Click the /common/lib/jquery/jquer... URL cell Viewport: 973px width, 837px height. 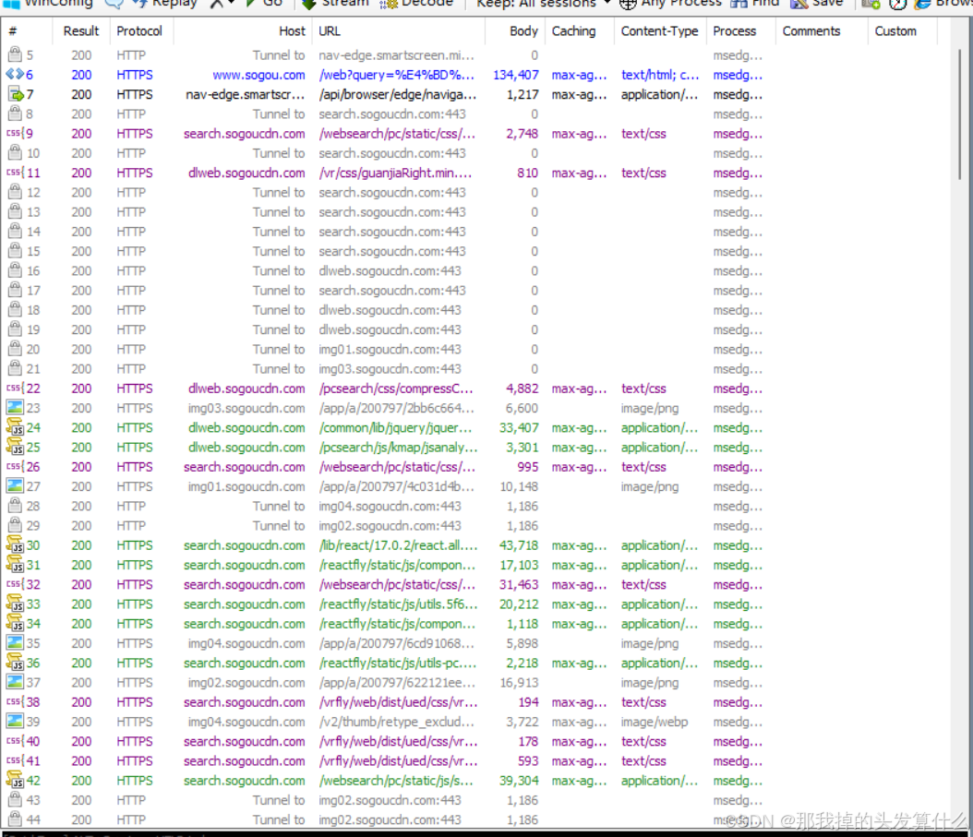pos(395,428)
